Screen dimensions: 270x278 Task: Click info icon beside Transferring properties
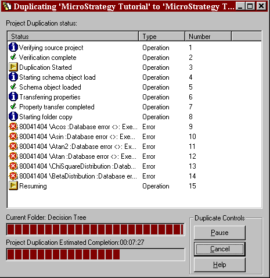pos(13,97)
